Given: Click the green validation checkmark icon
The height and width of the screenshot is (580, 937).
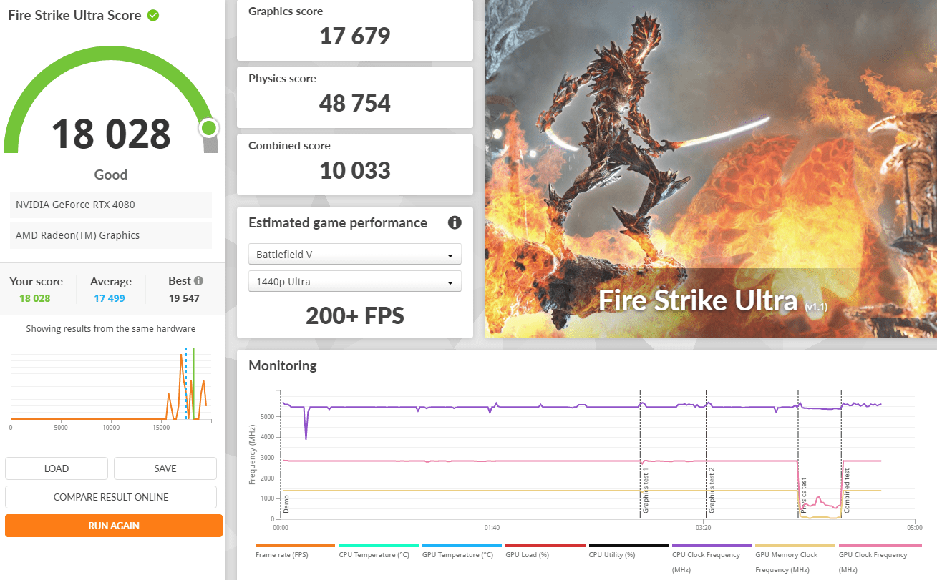Looking at the screenshot, I should (x=152, y=15).
